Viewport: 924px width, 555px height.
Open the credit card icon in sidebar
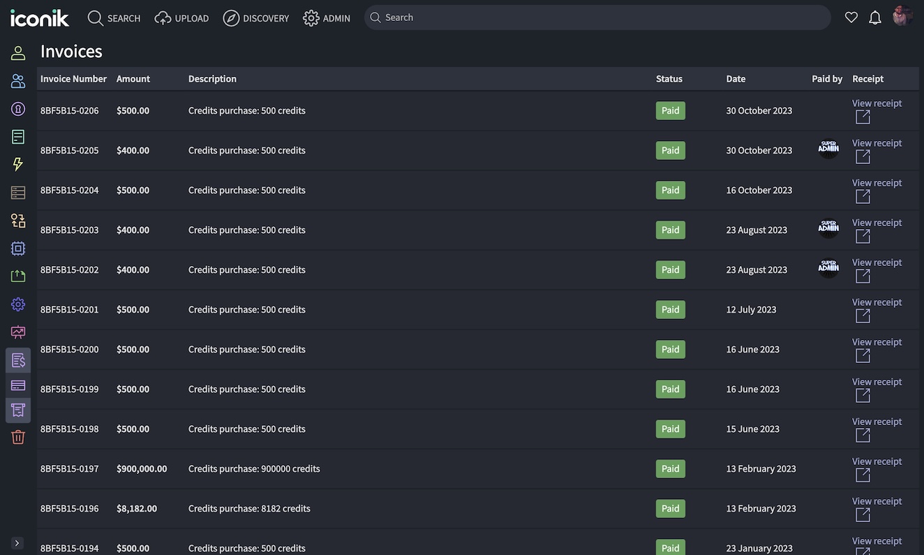[18, 385]
